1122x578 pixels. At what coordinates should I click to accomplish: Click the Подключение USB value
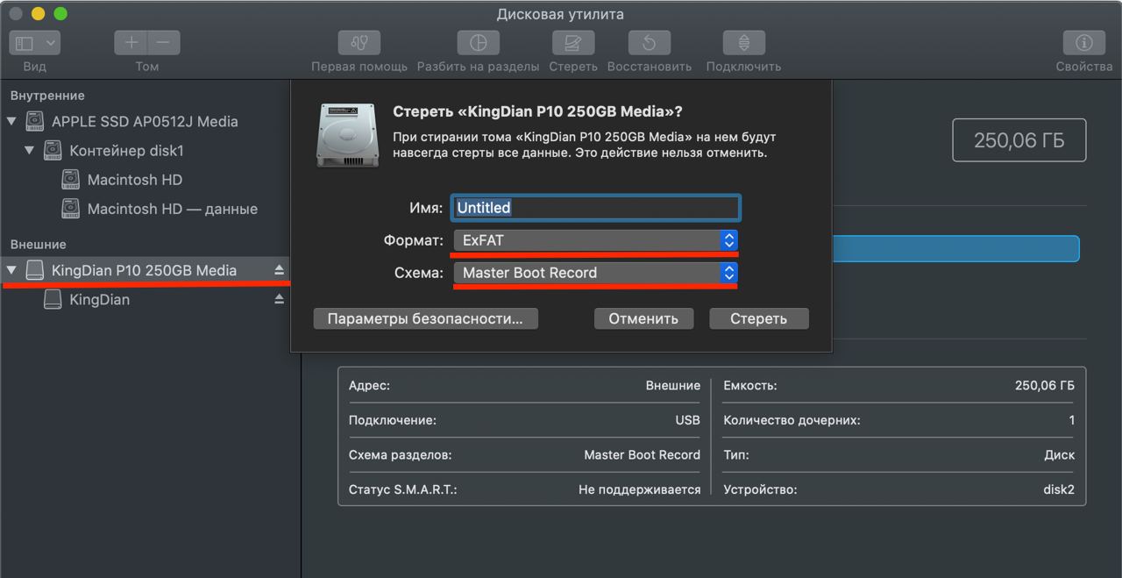point(688,420)
